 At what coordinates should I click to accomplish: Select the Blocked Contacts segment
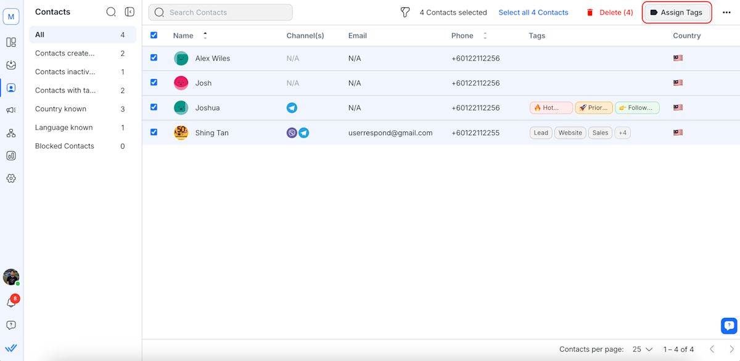tap(64, 146)
